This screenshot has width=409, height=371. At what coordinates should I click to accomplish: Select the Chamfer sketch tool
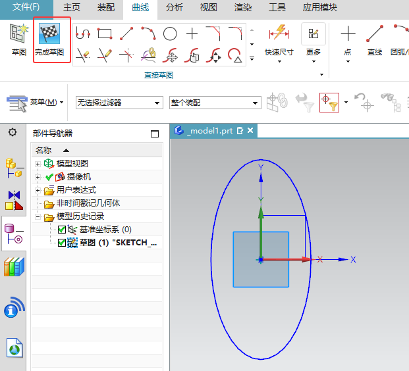tap(213, 34)
